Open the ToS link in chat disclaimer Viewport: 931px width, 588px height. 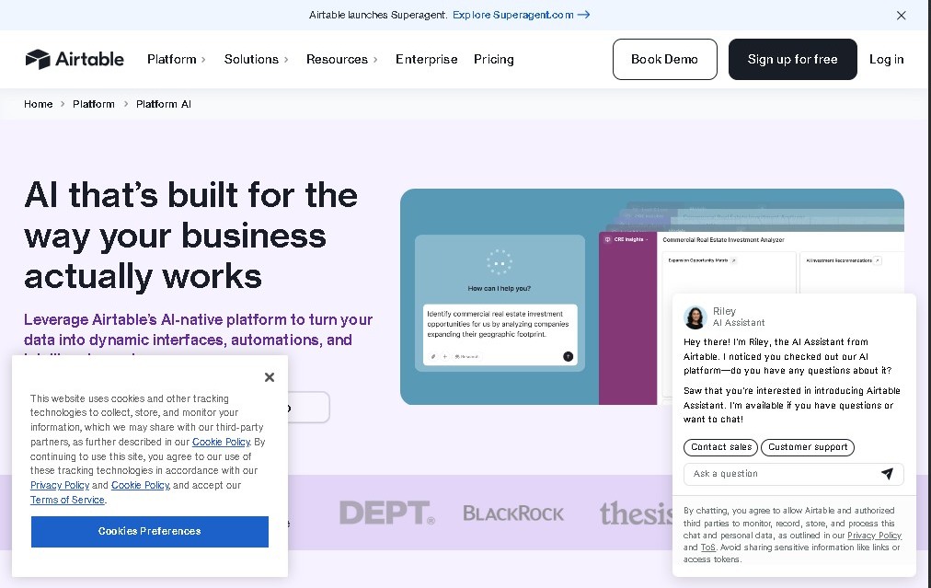click(707, 548)
